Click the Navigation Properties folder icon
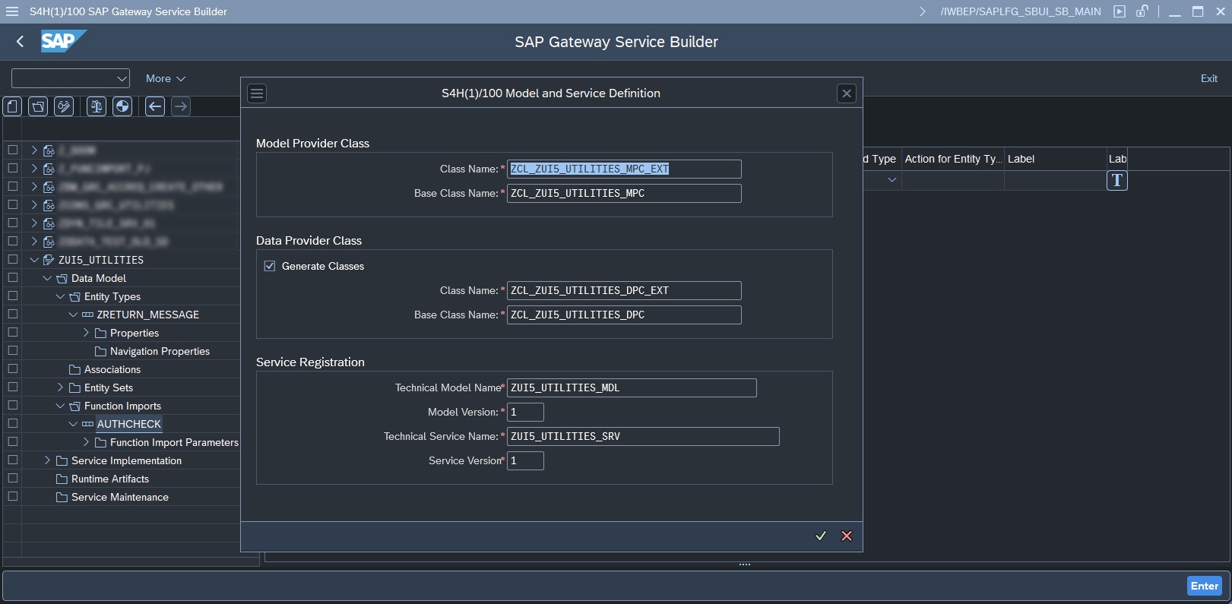Image resolution: width=1232 pixels, height=604 pixels. coord(100,352)
